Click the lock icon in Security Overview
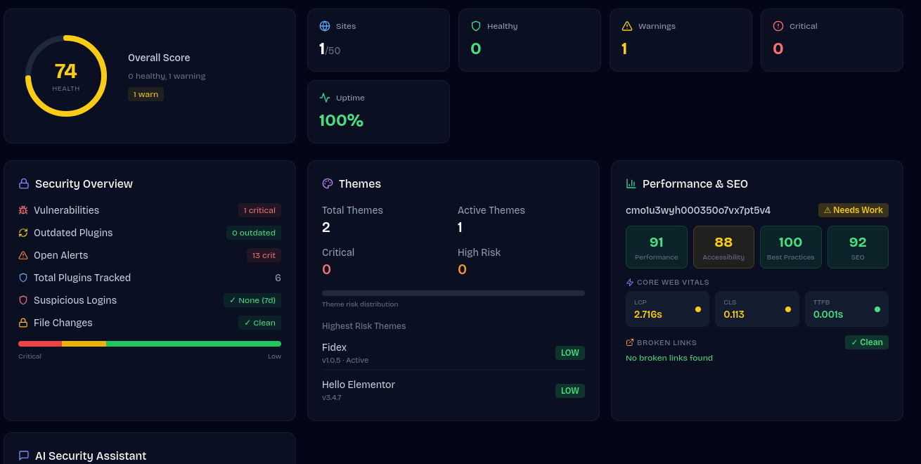This screenshot has height=464, width=921. (x=24, y=183)
